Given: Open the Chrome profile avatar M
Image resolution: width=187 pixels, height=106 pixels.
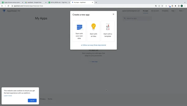Looking at the screenshot, I should 182,6.
